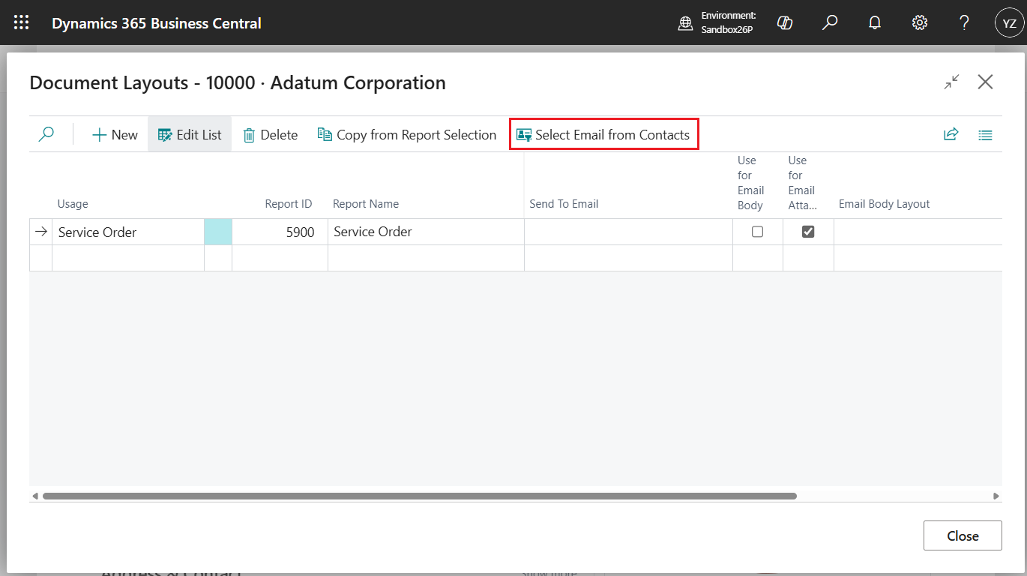Viewport: 1027px width, 576px height.
Task: Click the Copilot icon in header
Action: point(785,22)
